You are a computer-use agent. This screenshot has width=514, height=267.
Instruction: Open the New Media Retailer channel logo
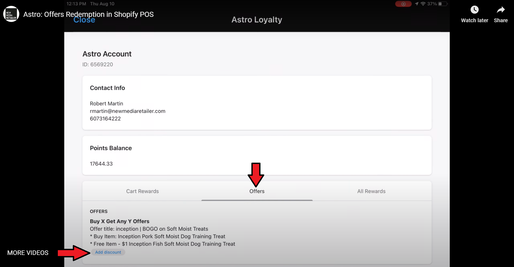pyautogui.click(x=11, y=14)
